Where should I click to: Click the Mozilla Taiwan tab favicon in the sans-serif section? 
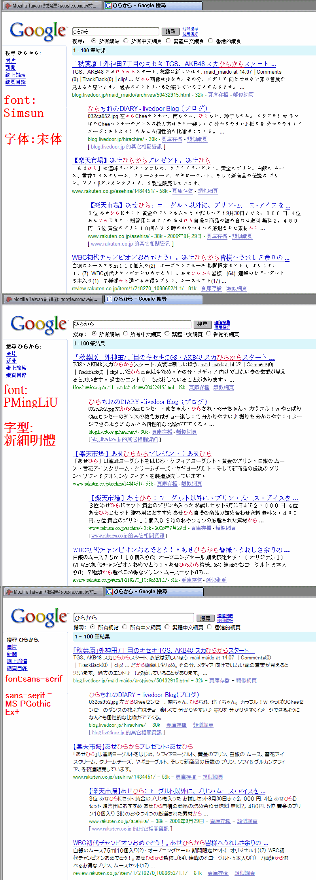[x=9, y=592]
